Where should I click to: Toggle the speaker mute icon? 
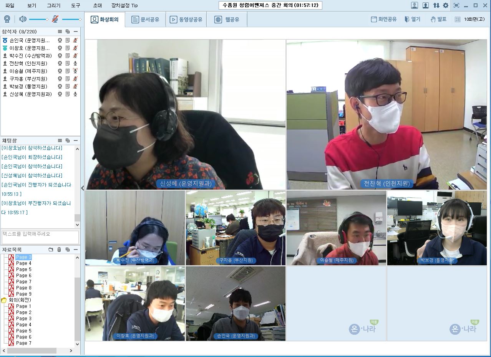pos(23,19)
